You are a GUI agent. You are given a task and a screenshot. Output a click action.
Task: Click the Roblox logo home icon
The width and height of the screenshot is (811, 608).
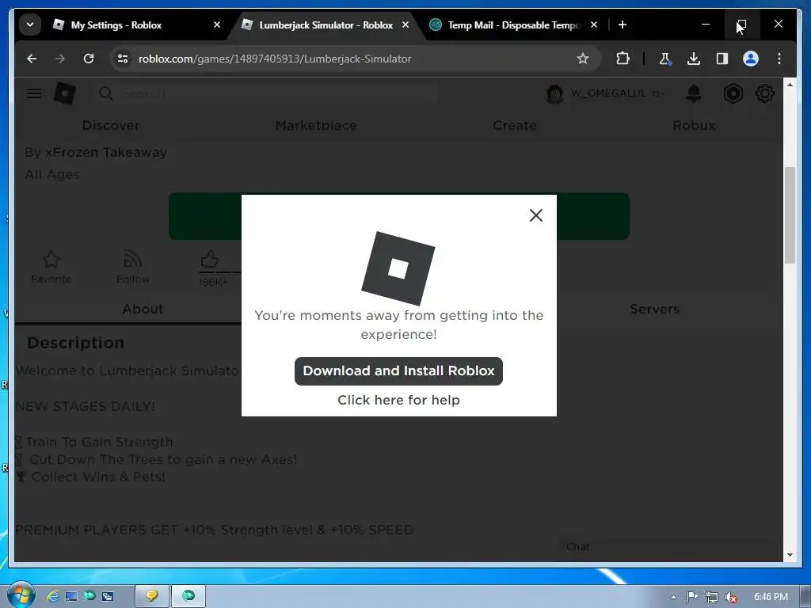pyautogui.click(x=65, y=93)
